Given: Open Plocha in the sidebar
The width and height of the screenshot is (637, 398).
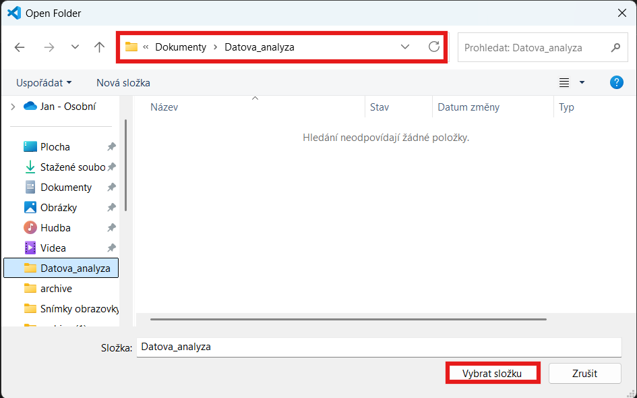Looking at the screenshot, I should pyautogui.click(x=55, y=147).
